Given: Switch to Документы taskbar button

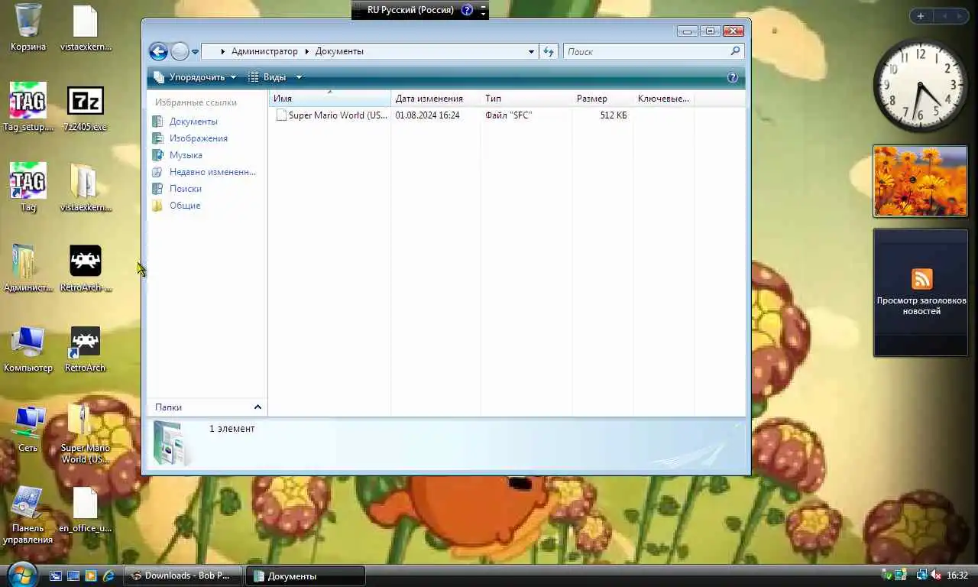Looking at the screenshot, I should [x=305, y=576].
